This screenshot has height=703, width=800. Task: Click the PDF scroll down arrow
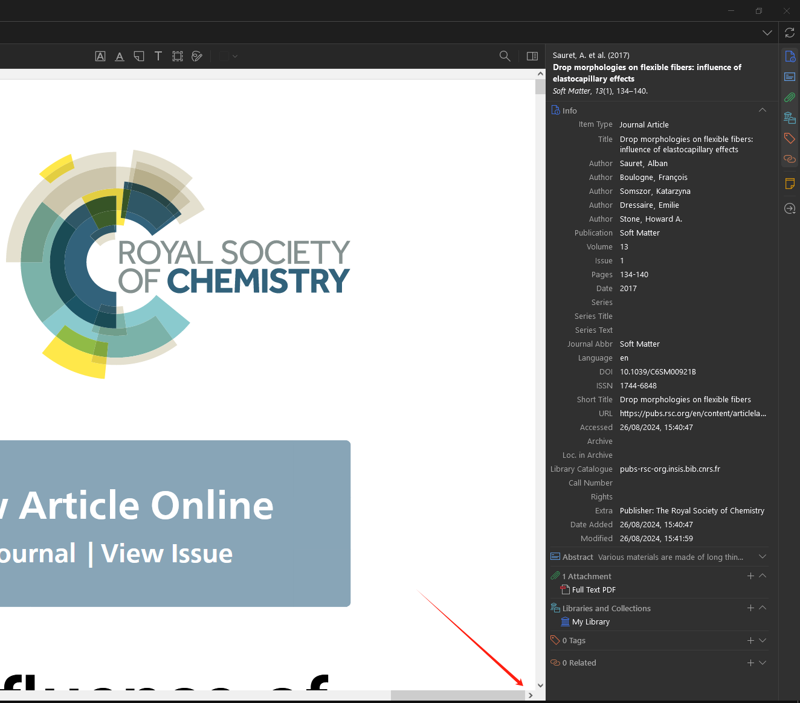tap(540, 685)
